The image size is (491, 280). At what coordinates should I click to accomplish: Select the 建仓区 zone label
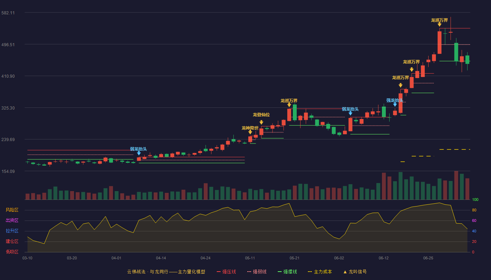tap(12, 241)
